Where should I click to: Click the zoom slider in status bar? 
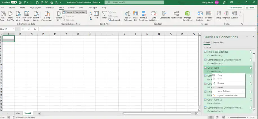[x=239, y=117]
